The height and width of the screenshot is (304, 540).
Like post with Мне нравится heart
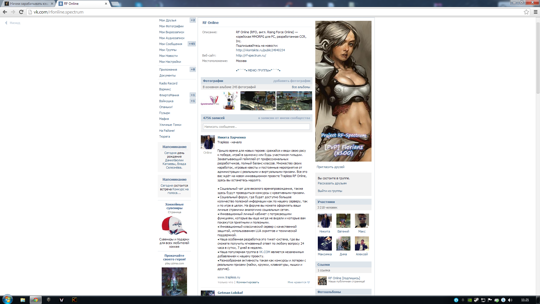tap(298, 282)
